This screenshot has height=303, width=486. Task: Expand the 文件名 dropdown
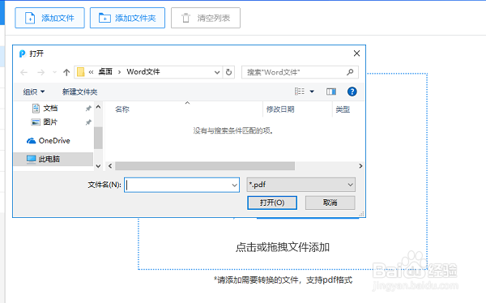click(x=235, y=186)
